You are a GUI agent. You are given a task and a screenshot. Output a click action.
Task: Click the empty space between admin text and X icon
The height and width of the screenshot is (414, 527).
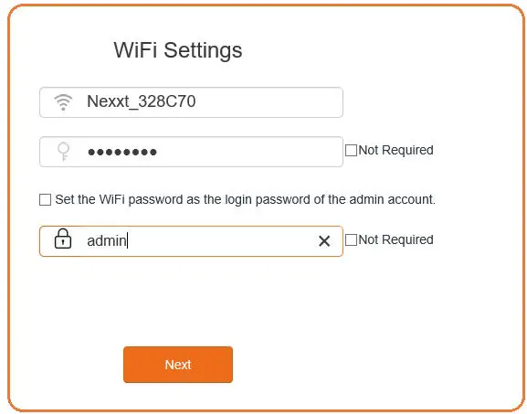coord(223,241)
